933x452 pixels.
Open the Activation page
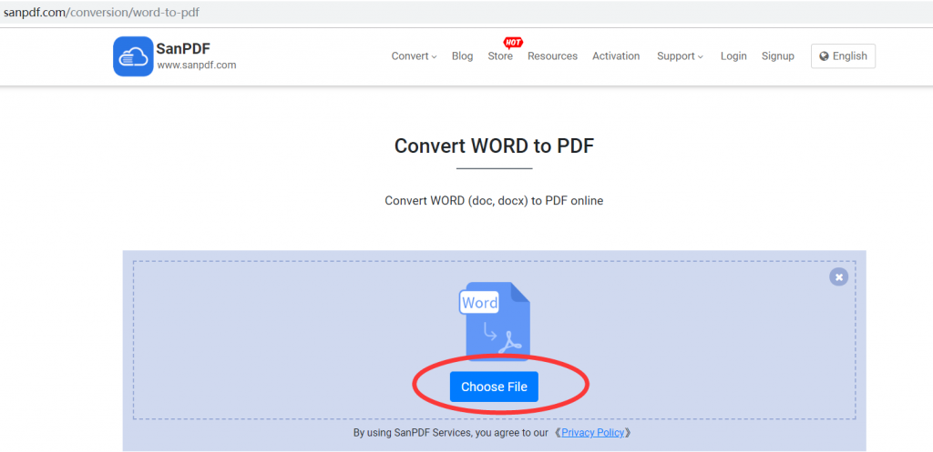(616, 56)
